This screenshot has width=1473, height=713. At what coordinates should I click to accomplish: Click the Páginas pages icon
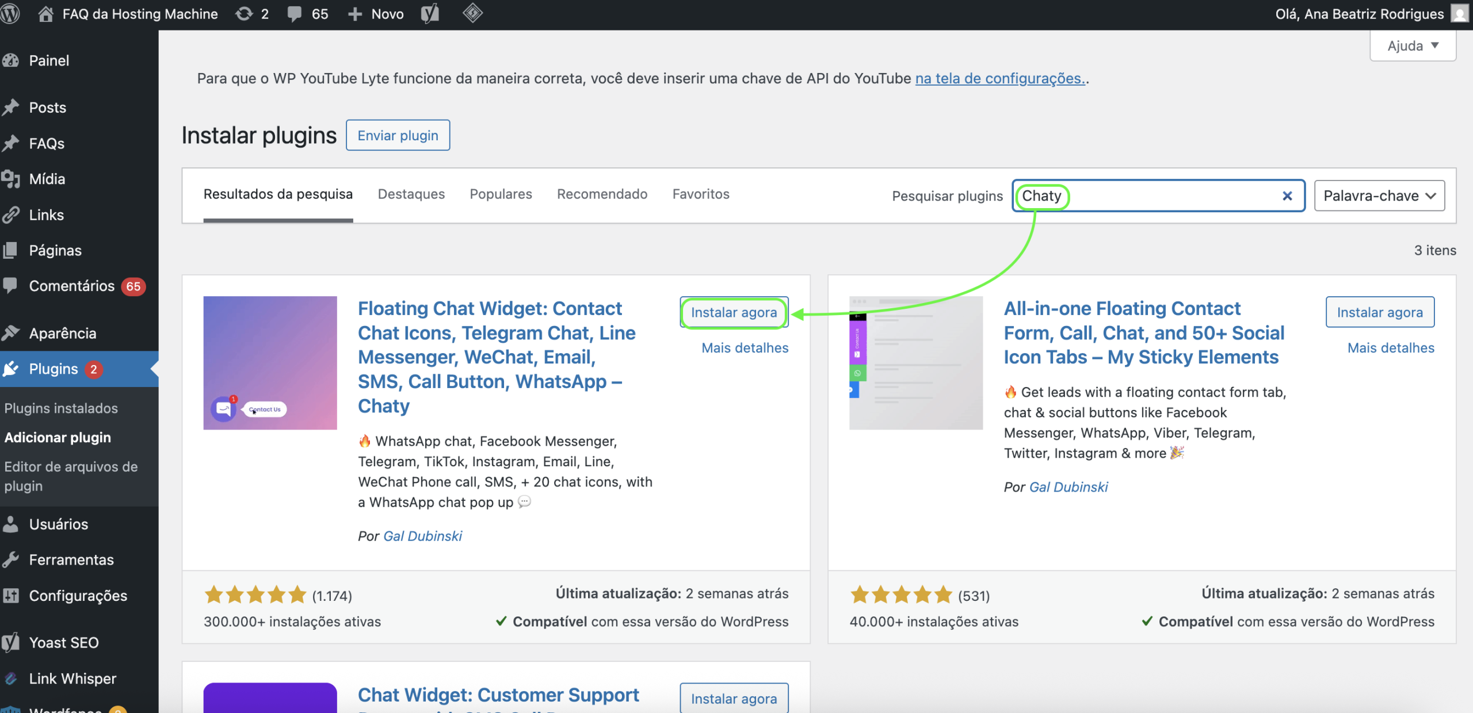10,250
